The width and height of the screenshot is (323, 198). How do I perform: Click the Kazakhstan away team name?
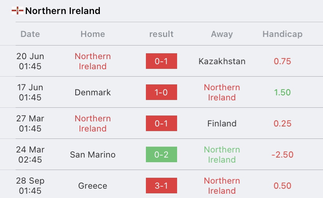(222, 61)
